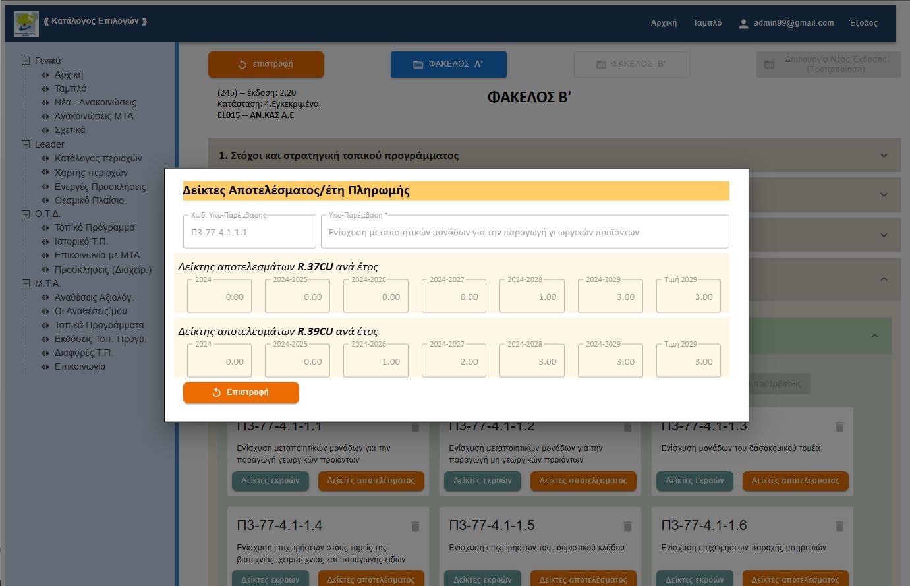Open Δείκτες αποτελέσματος for Π3-77-4.1-1.2

point(583,481)
